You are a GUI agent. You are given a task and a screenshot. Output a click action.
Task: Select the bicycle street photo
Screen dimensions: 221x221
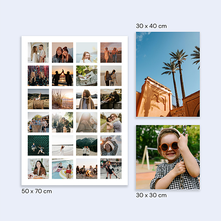(x=111, y=169)
